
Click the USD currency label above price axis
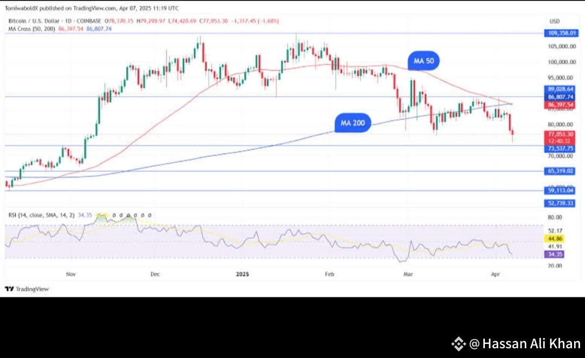[555, 21]
